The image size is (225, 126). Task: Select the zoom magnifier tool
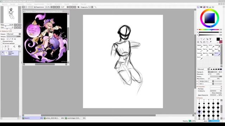[201, 42]
